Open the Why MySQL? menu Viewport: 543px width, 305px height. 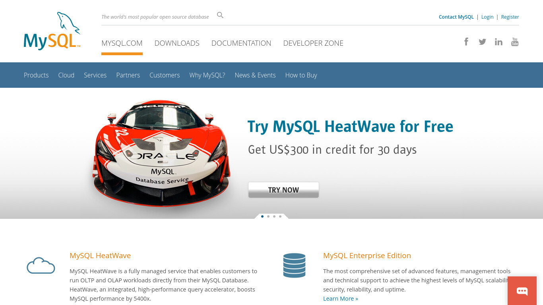point(207,75)
